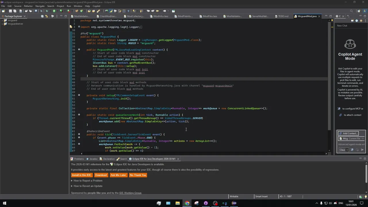Click the Forward navigation arrow in toolbar

(164, 11)
